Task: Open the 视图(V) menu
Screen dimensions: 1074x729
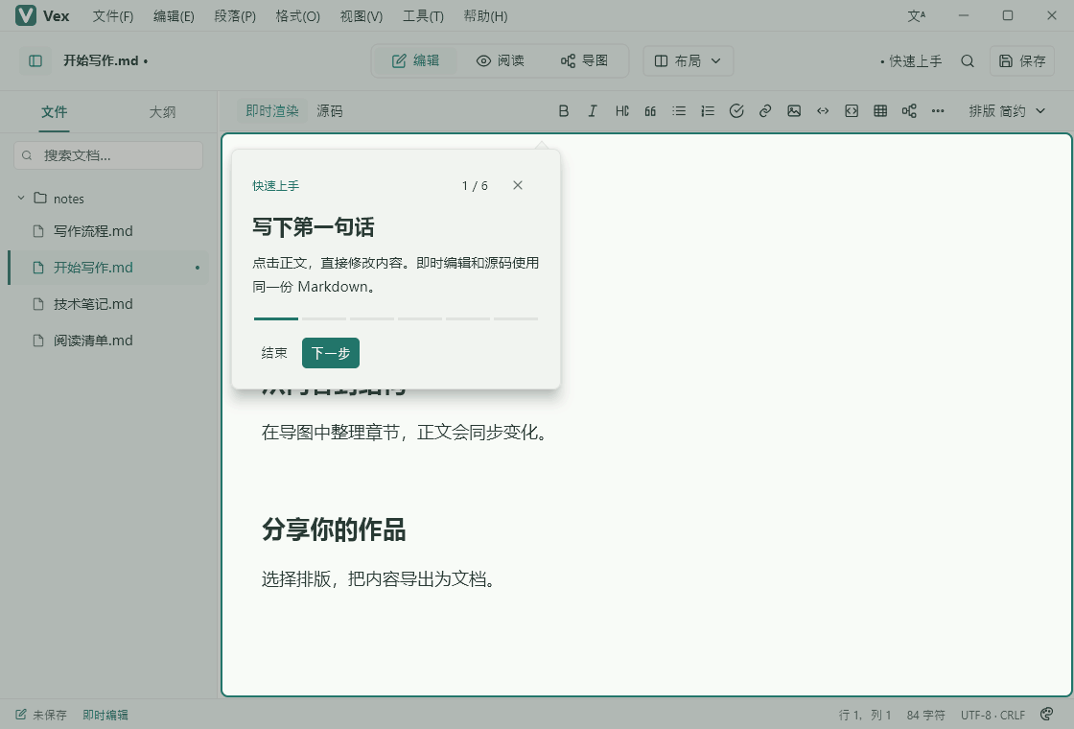Action: tap(361, 15)
